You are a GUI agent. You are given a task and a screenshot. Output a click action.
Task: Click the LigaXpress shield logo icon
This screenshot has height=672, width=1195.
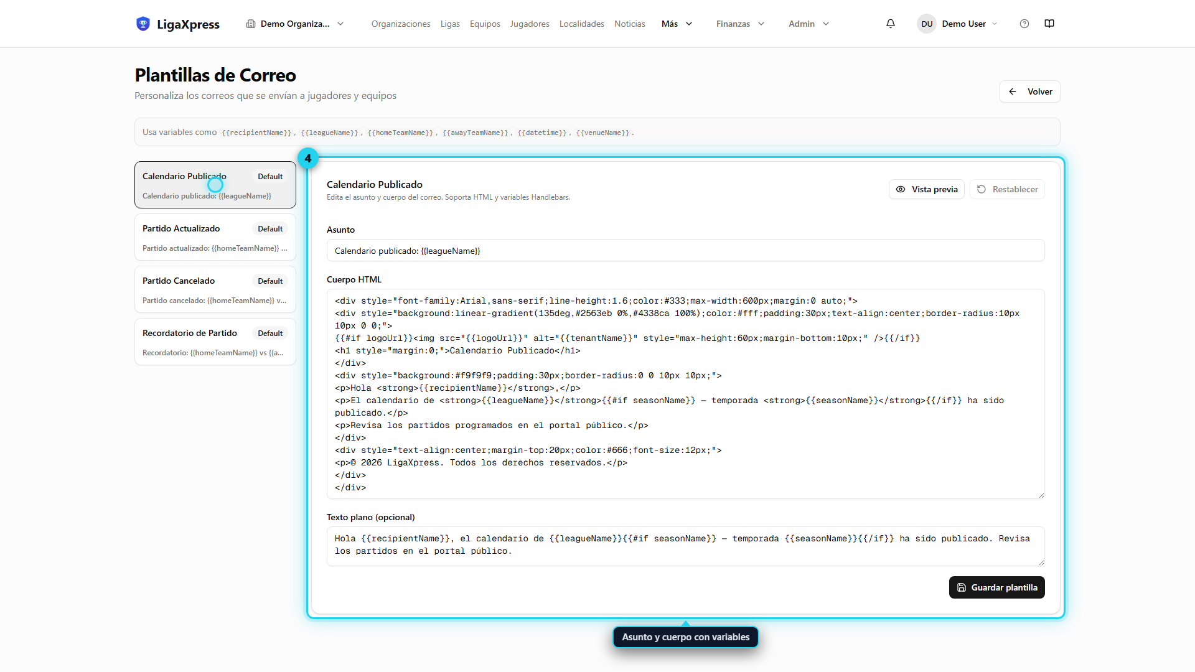pos(143,24)
